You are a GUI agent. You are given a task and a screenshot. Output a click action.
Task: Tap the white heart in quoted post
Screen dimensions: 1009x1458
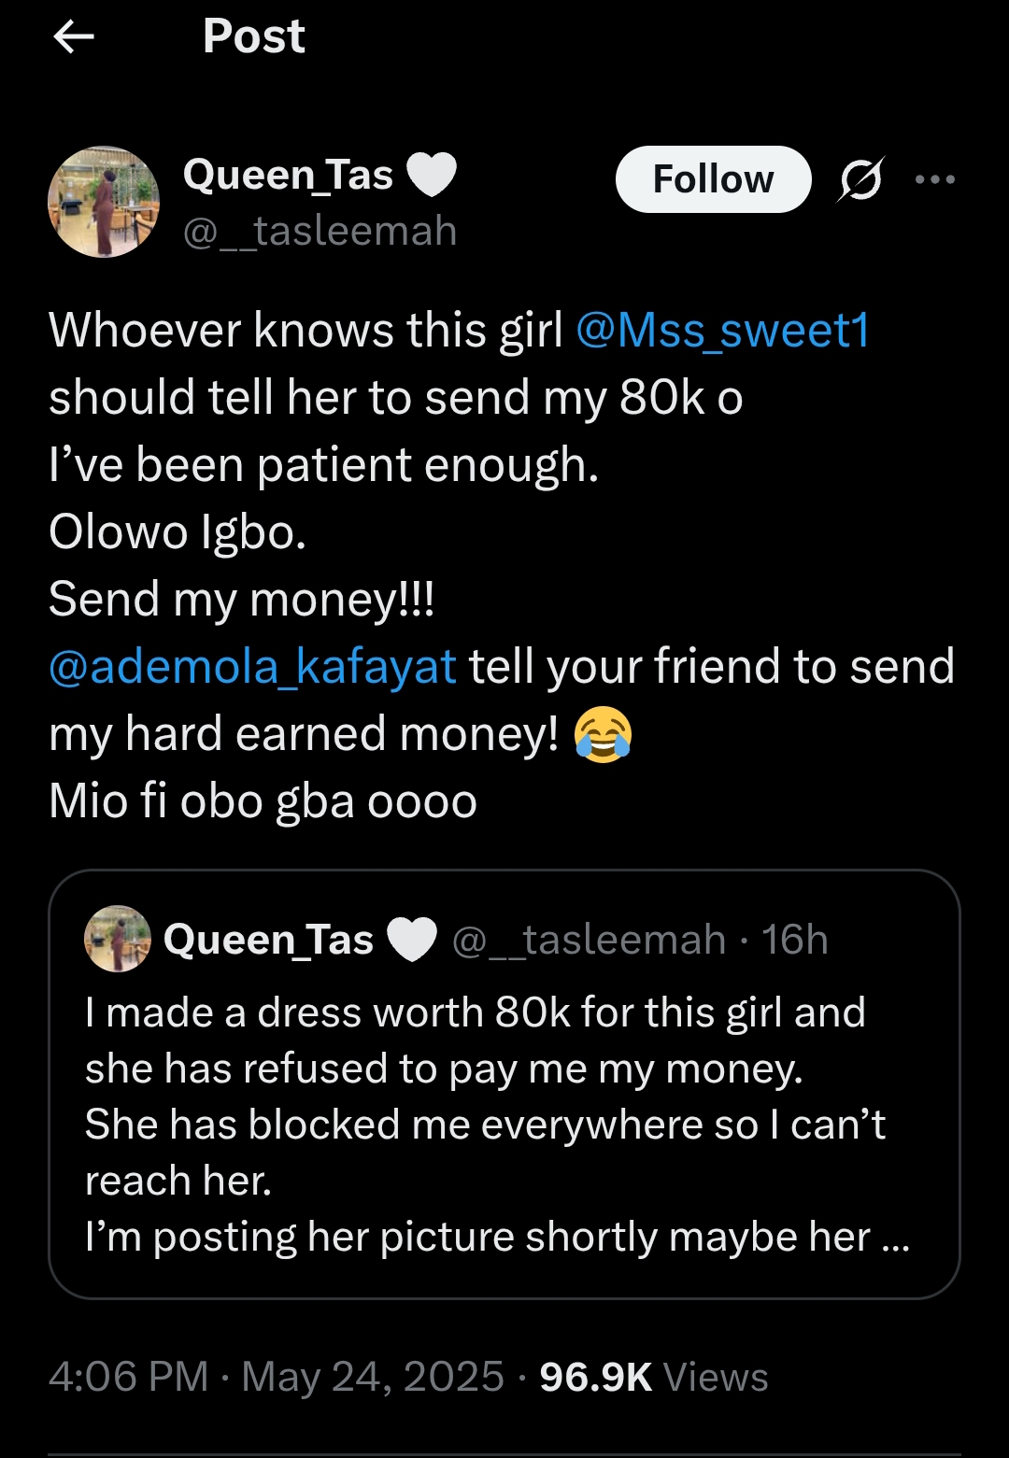tap(411, 940)
